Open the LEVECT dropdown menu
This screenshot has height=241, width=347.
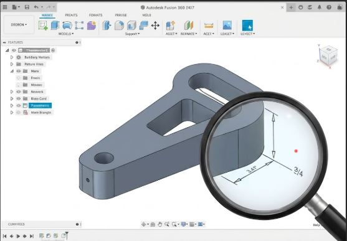[248, 34]
